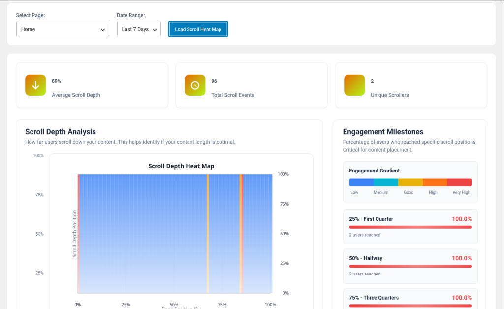This screenshot has height=309, width=504.
Task: Click the yellow Good gradient segment
Action: pyautogui.click(x=410, y=182)
